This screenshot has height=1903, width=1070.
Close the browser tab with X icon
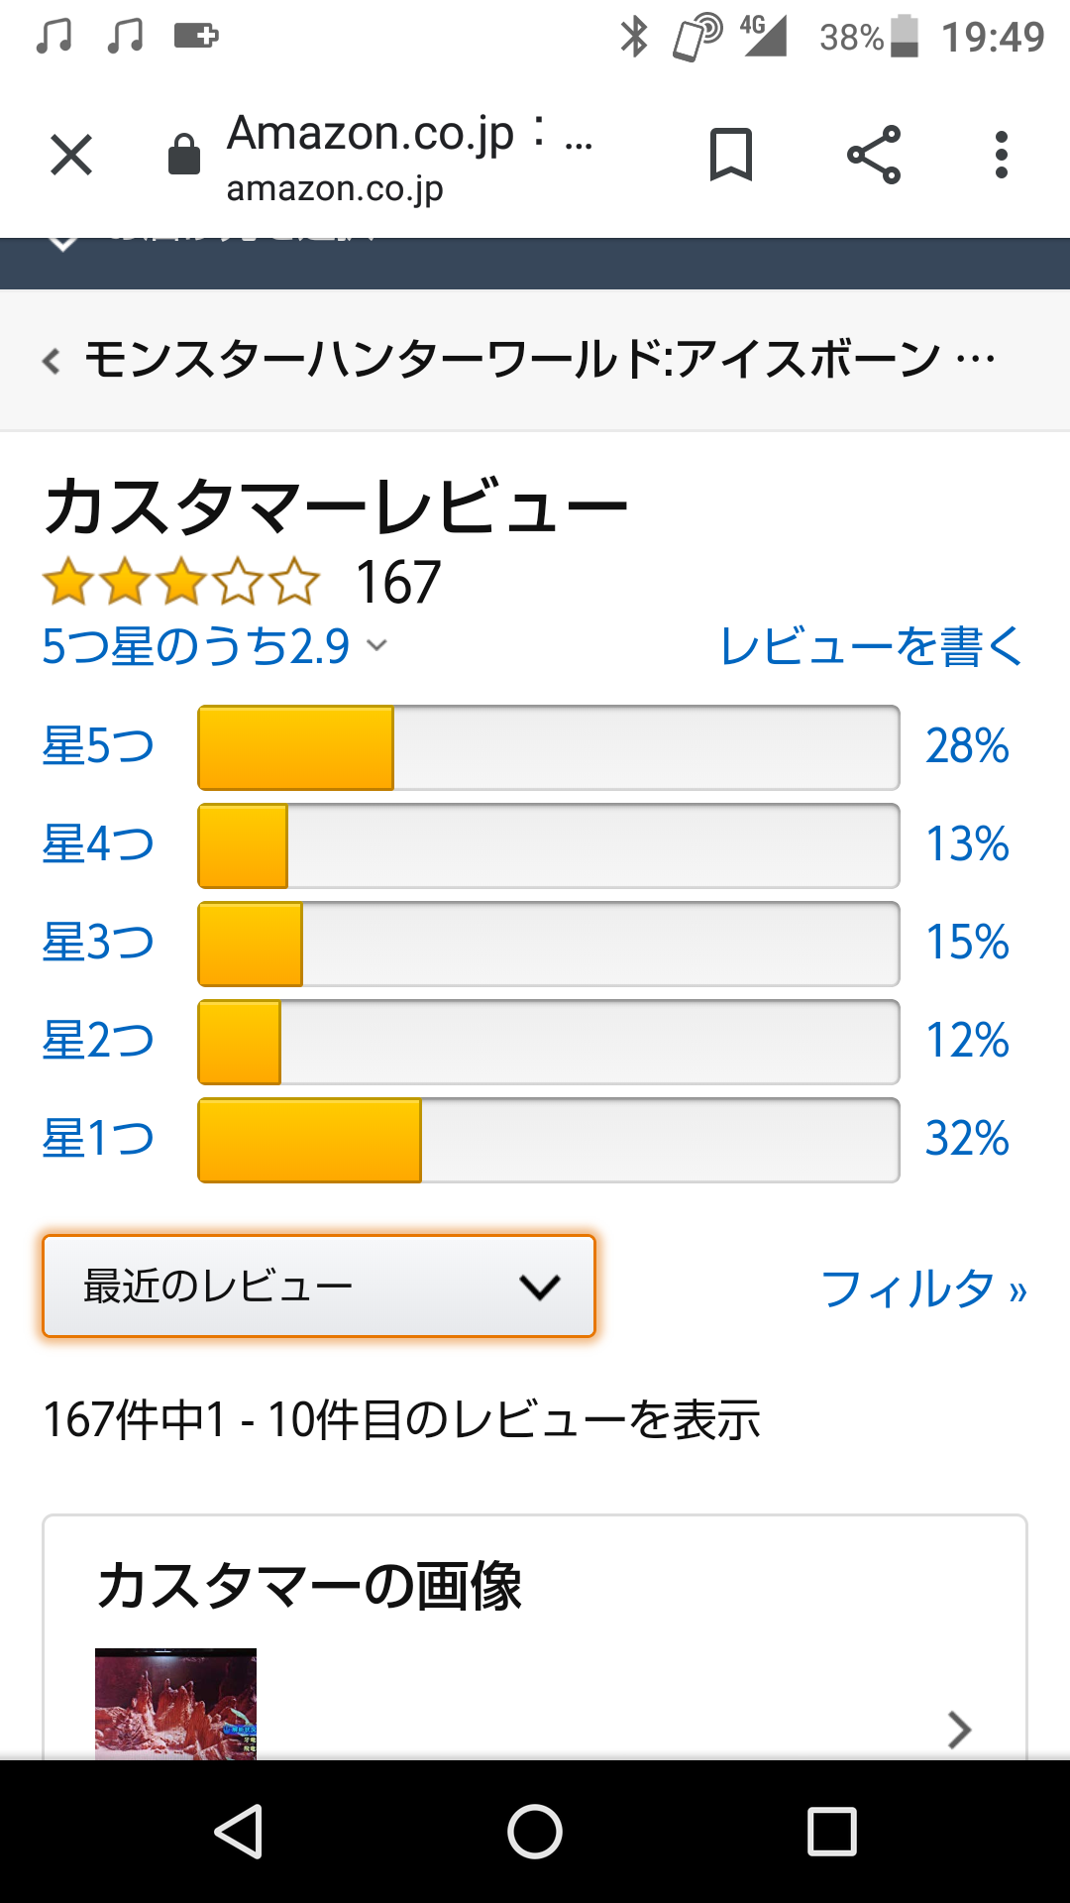coord(71,155)
